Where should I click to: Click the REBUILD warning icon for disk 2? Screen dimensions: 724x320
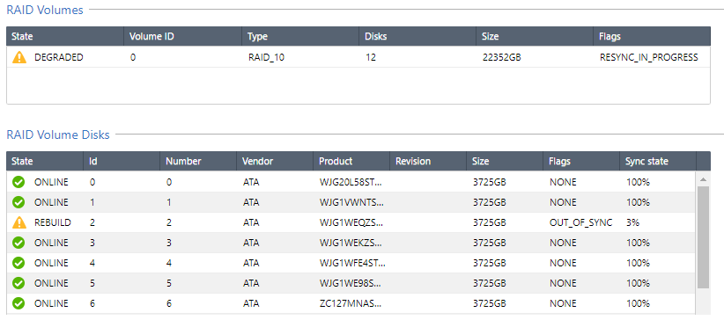(18, 222)
